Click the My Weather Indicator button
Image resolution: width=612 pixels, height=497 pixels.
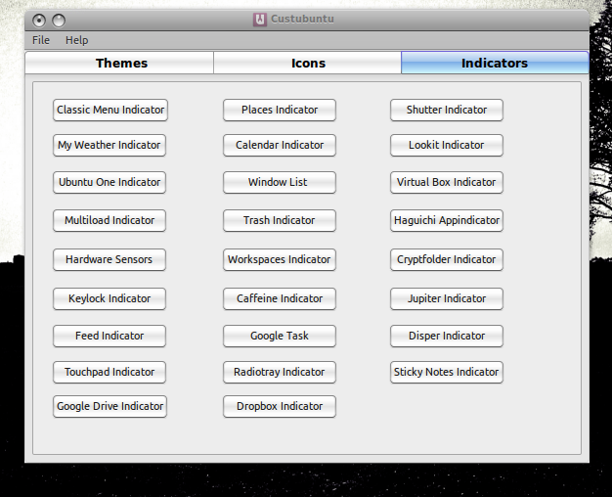tap(109, 145)
